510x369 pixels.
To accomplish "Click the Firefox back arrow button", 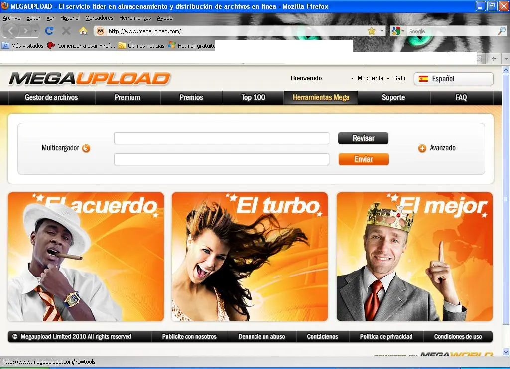I will (x=10, y=31).
